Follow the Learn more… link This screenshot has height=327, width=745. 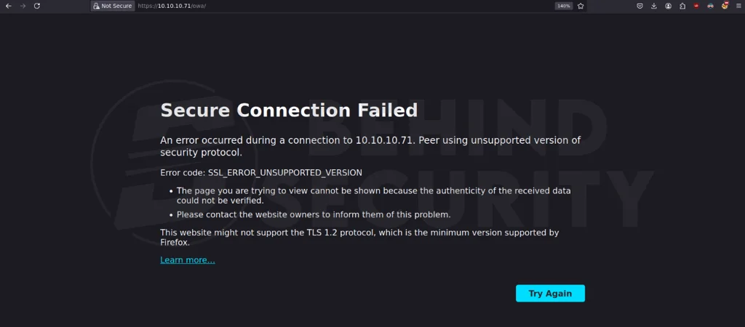pos(188,259)
